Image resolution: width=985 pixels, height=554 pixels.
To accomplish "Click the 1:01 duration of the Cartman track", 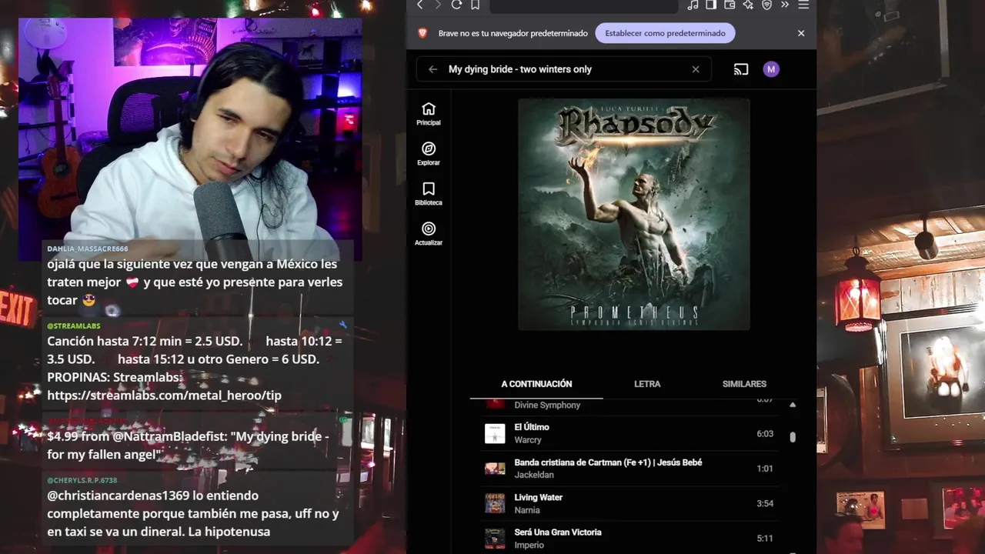I will coord(765,469).
